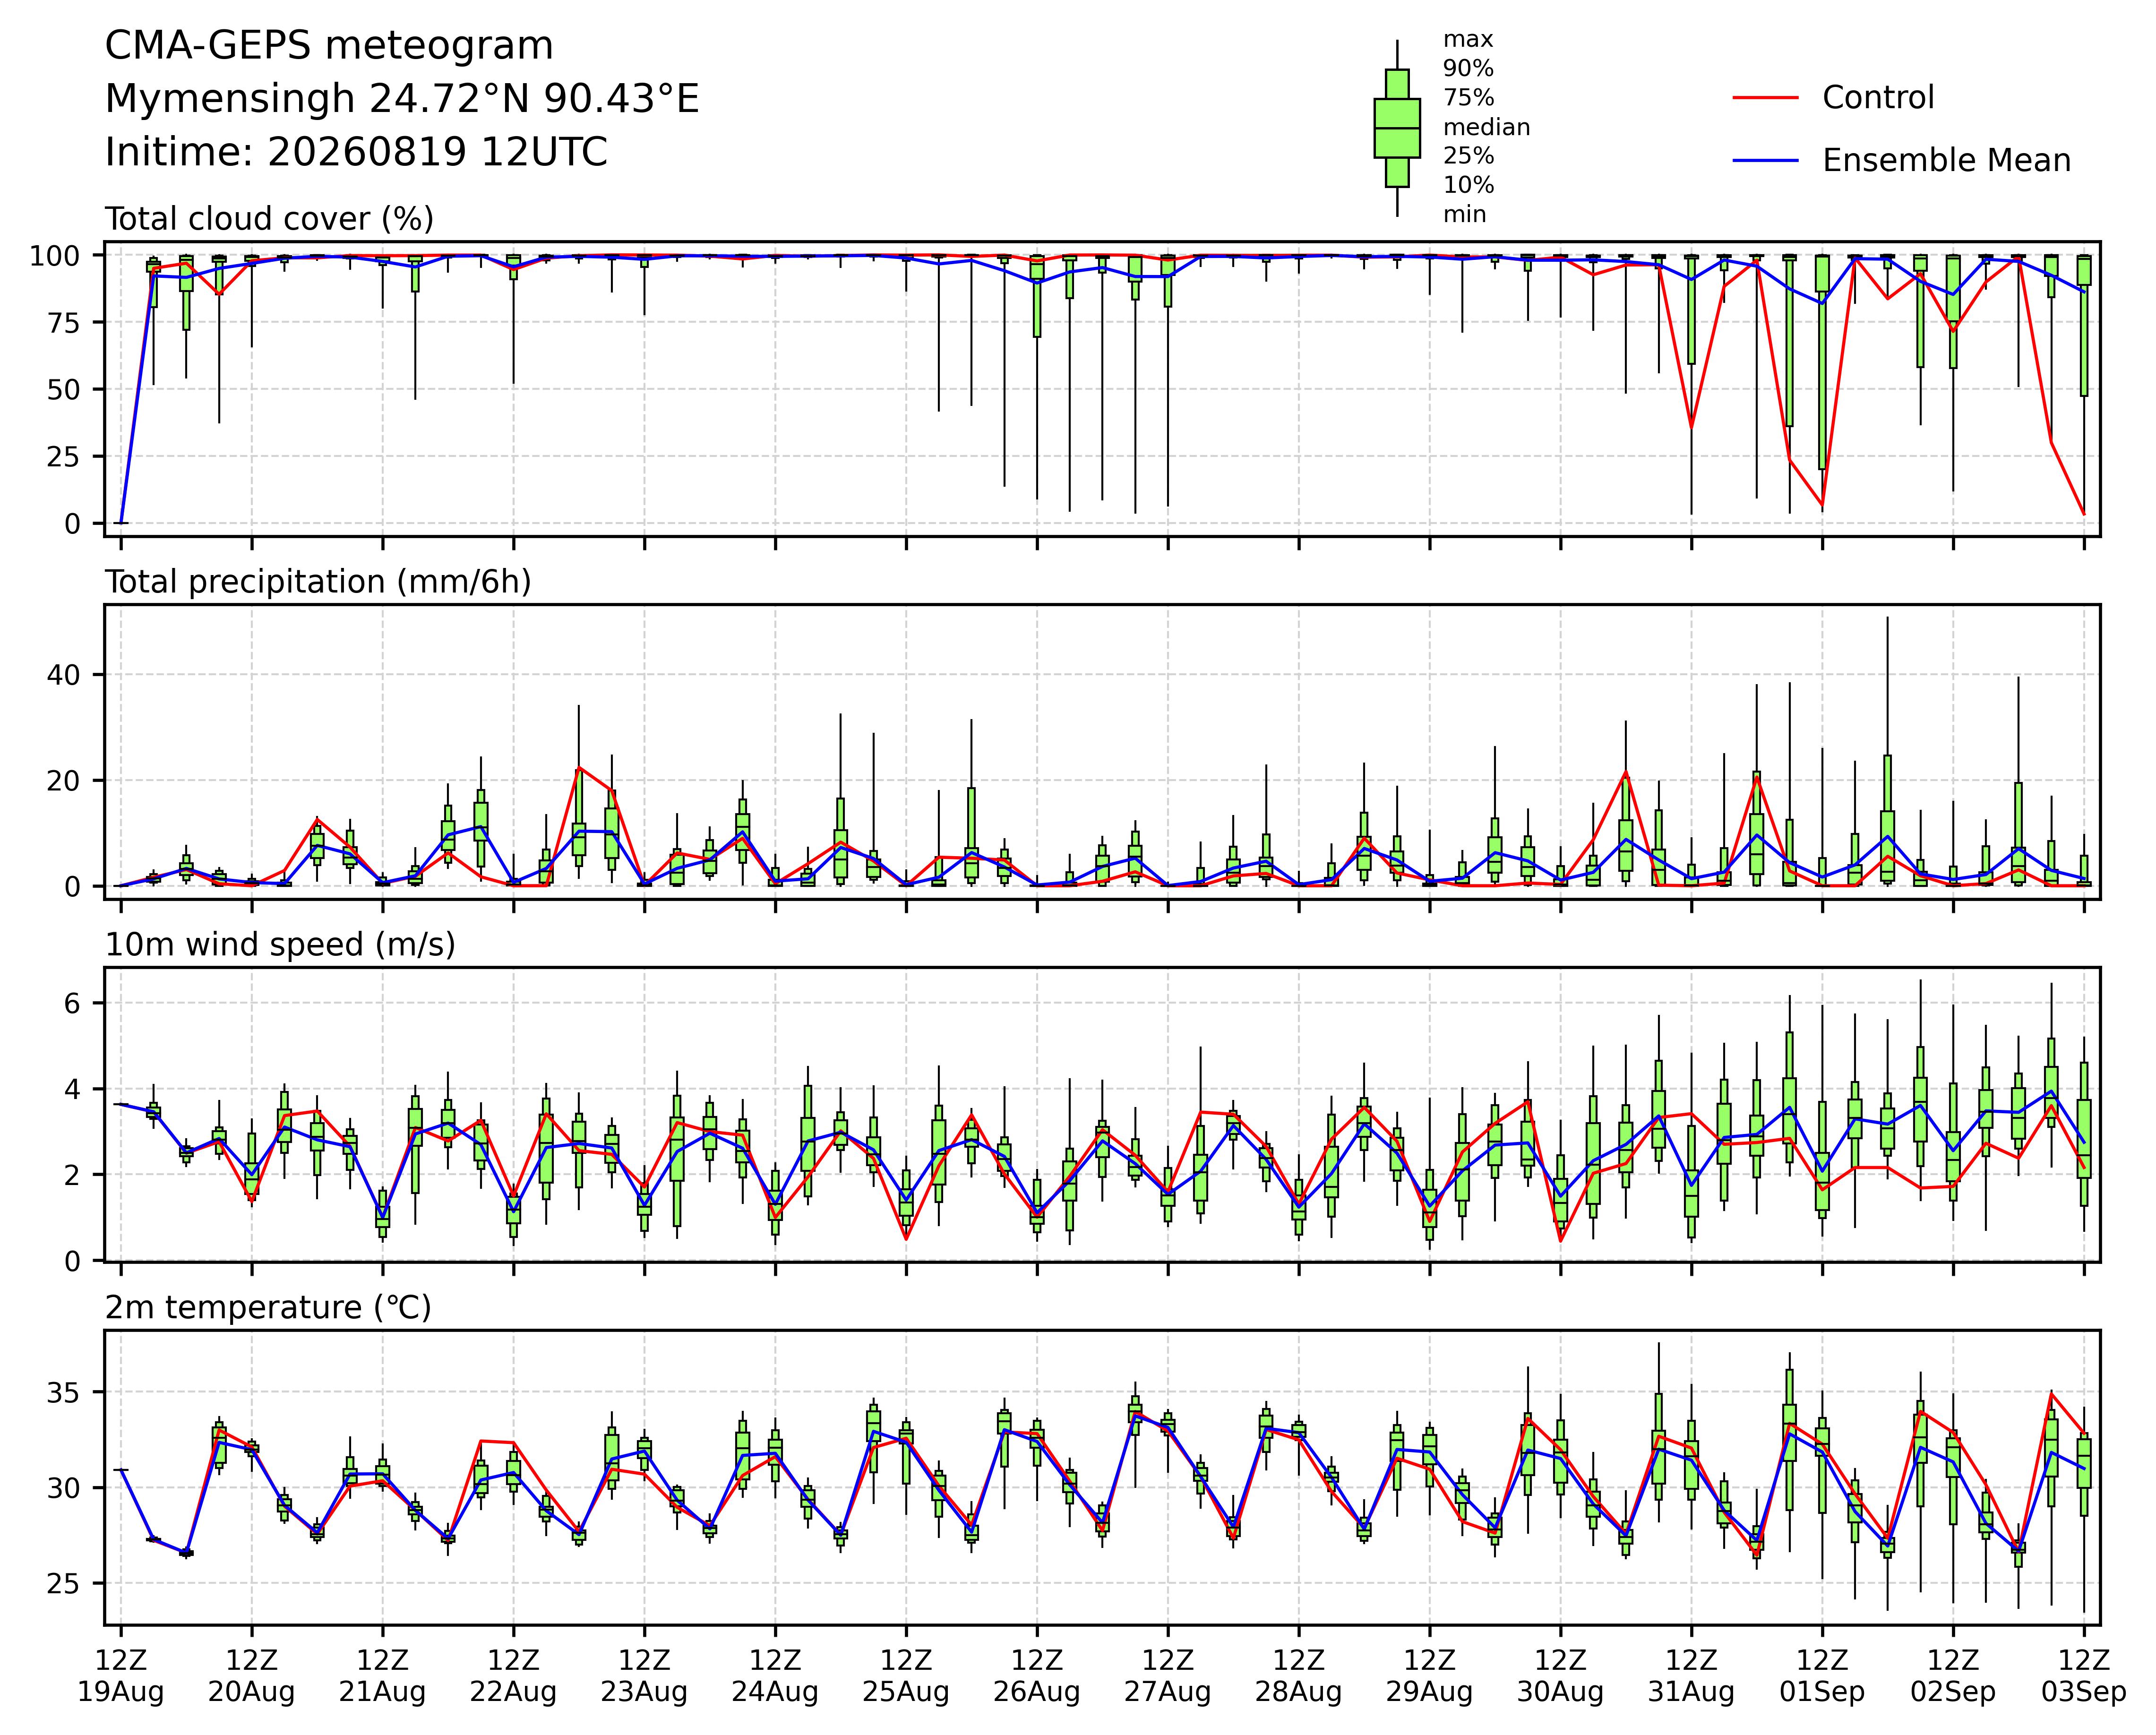
Task: Click the '12Z 24Aug' x-axis label
Action: [775, 1677]
